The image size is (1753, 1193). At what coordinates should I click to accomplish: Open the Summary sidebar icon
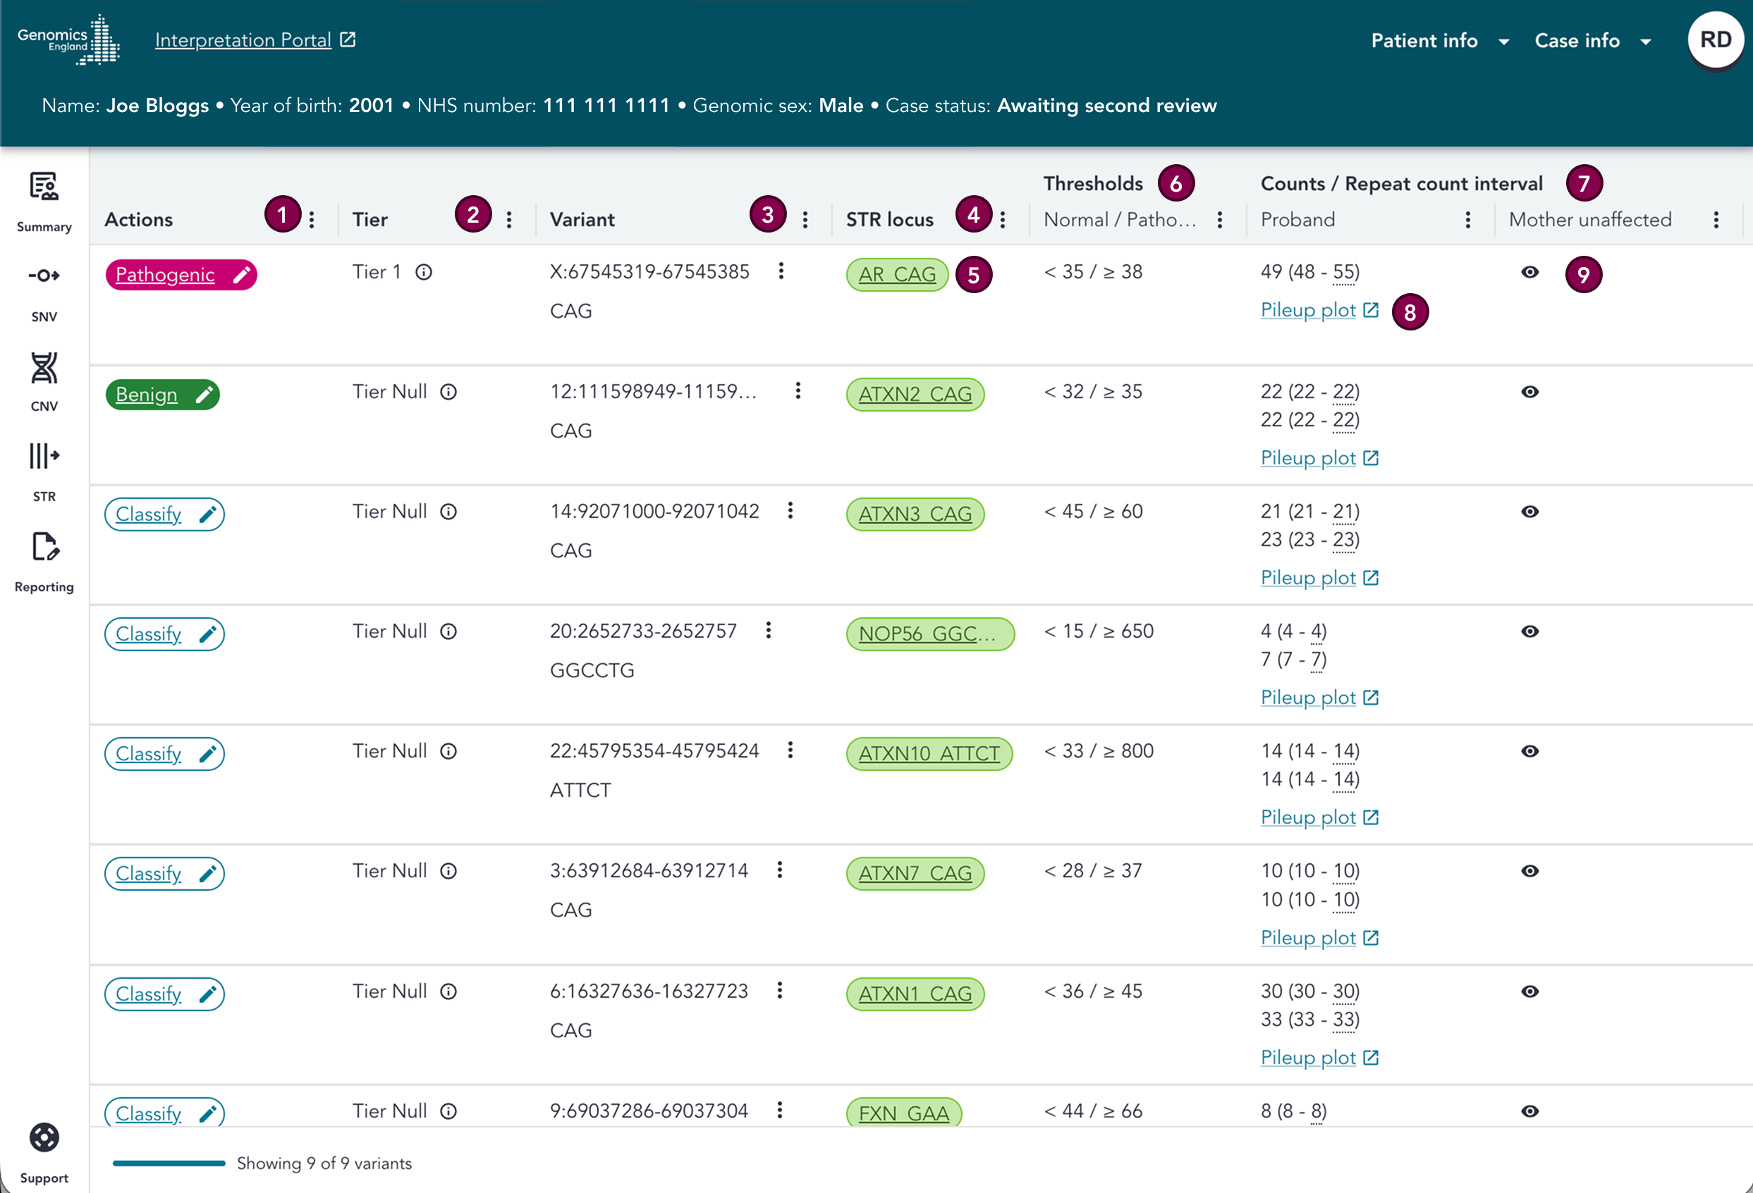tap(44, 187)
